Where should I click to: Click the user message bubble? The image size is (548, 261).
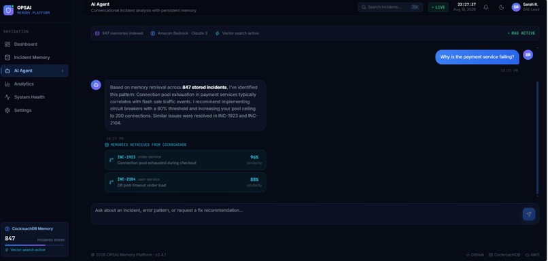pos(477,57)
